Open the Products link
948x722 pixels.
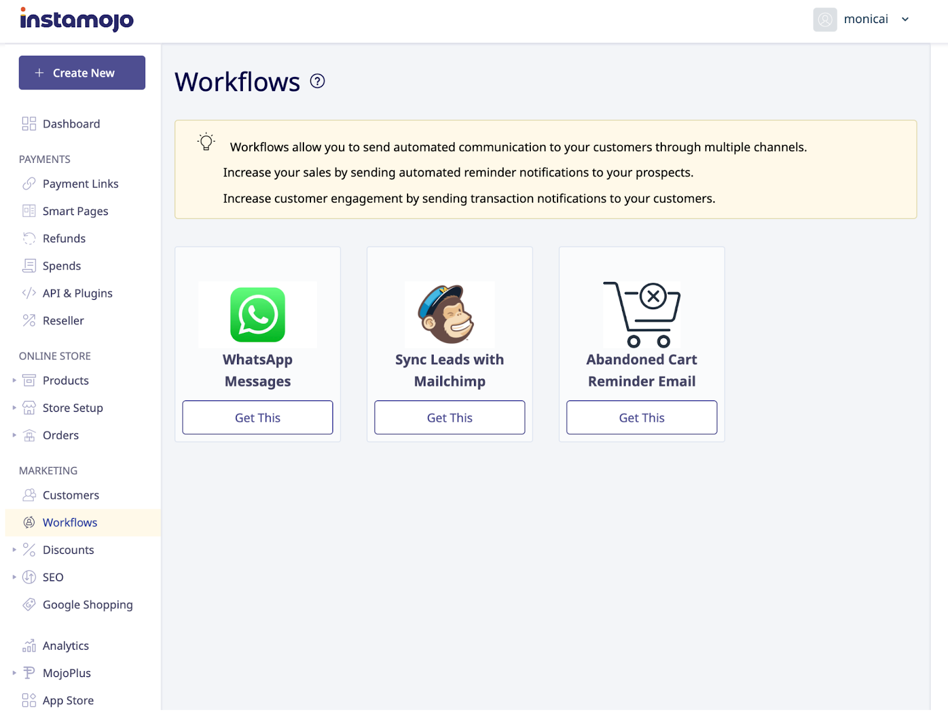pos(66,380)
